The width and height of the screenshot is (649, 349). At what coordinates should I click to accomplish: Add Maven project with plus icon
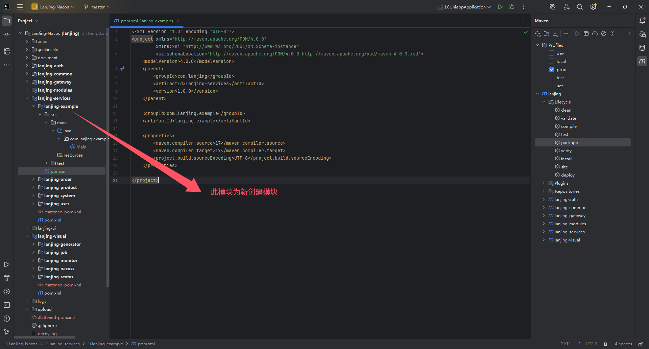pos(566,33)
